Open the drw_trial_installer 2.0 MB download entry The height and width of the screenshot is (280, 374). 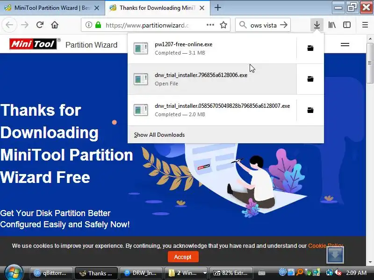[212, 110]
